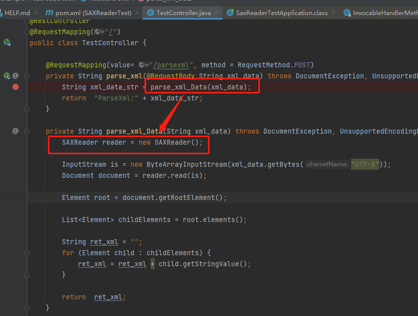Screen dimensions: 418x316
Task: Click fold end marker closing parse_xml method
Action: (x=27, y=109)
